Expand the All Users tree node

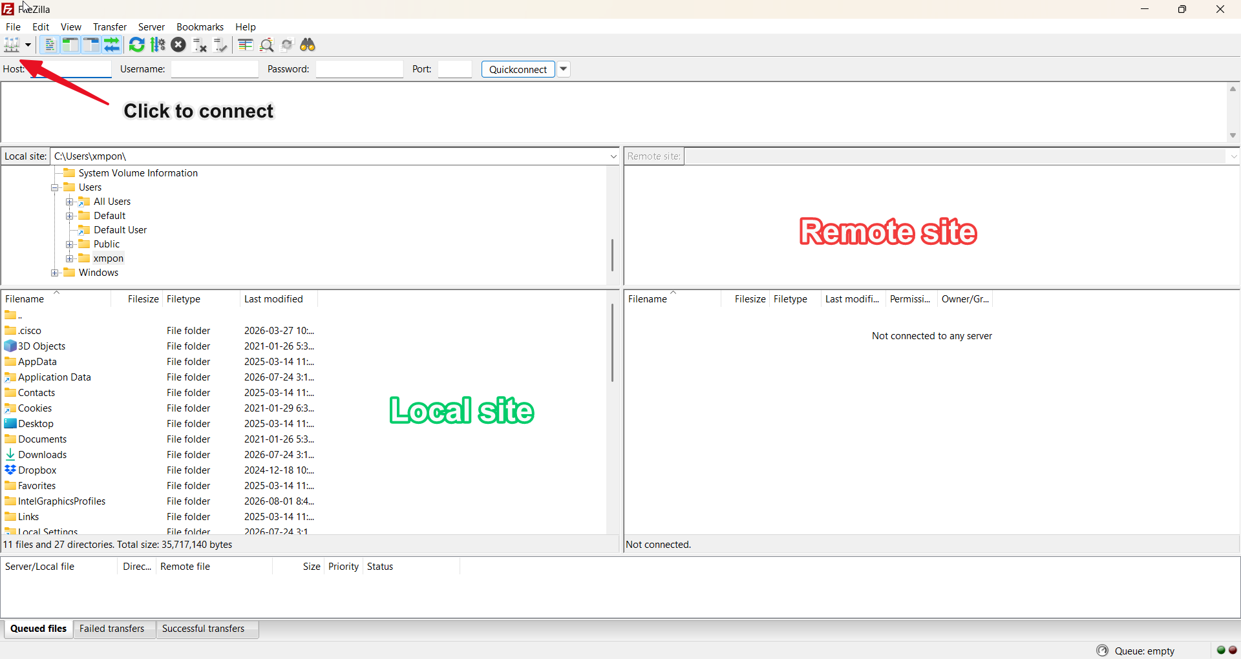click(x=70, y=202)
